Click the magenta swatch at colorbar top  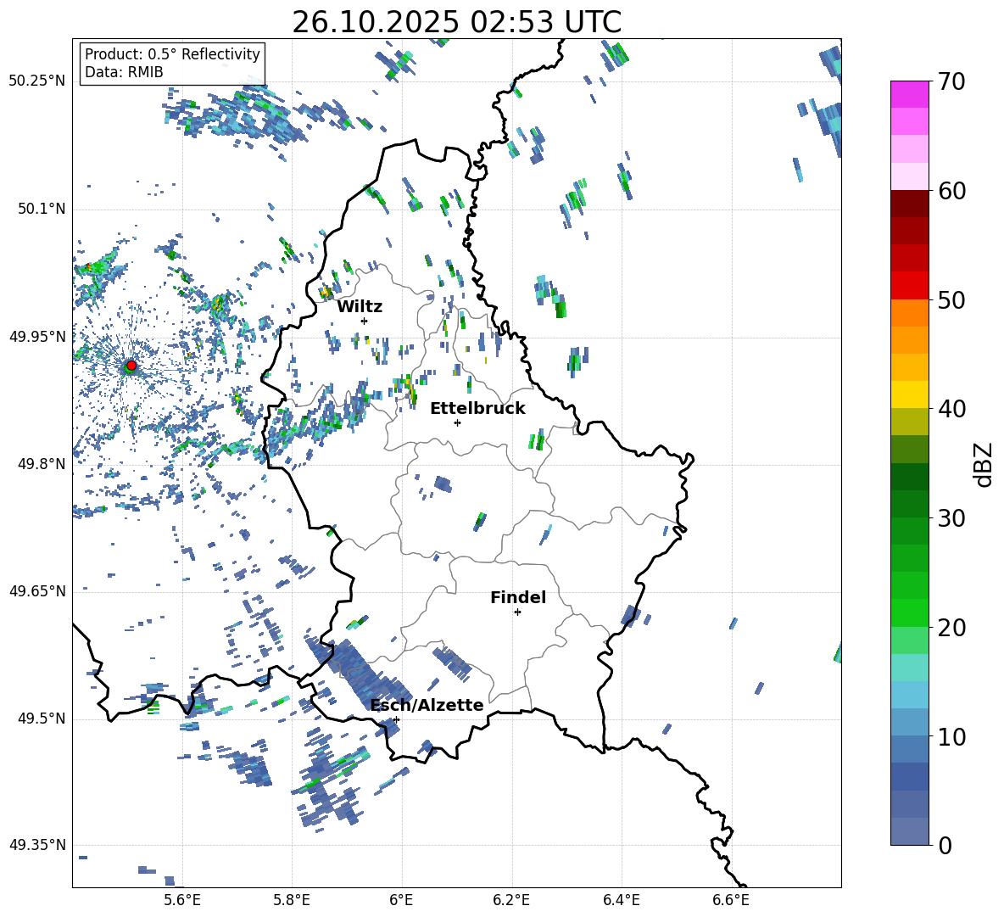pyautogui.click(x=910, y=94)
